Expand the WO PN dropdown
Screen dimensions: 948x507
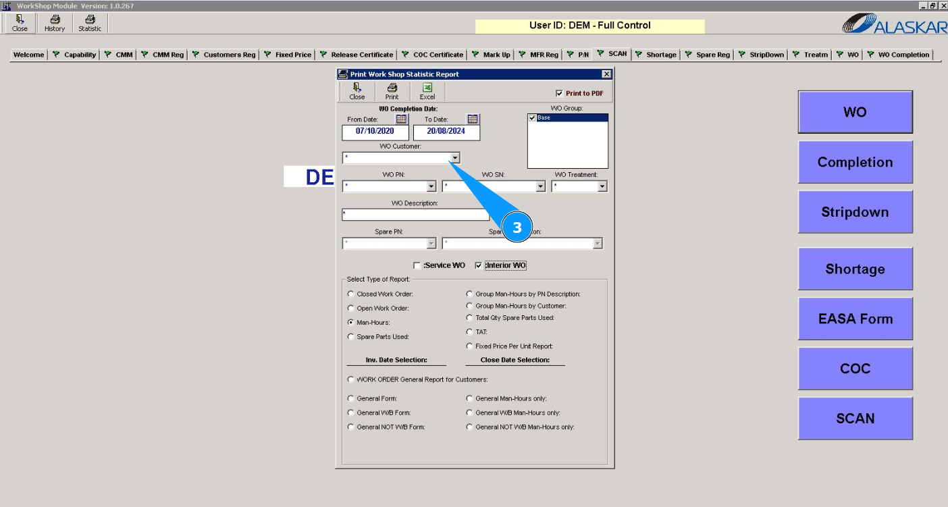click(x=431, y=186)
